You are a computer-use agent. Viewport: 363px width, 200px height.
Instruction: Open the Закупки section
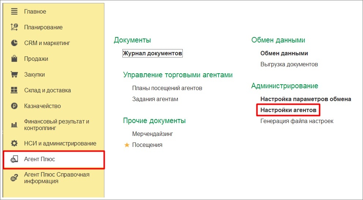click(x=34, y=74)
